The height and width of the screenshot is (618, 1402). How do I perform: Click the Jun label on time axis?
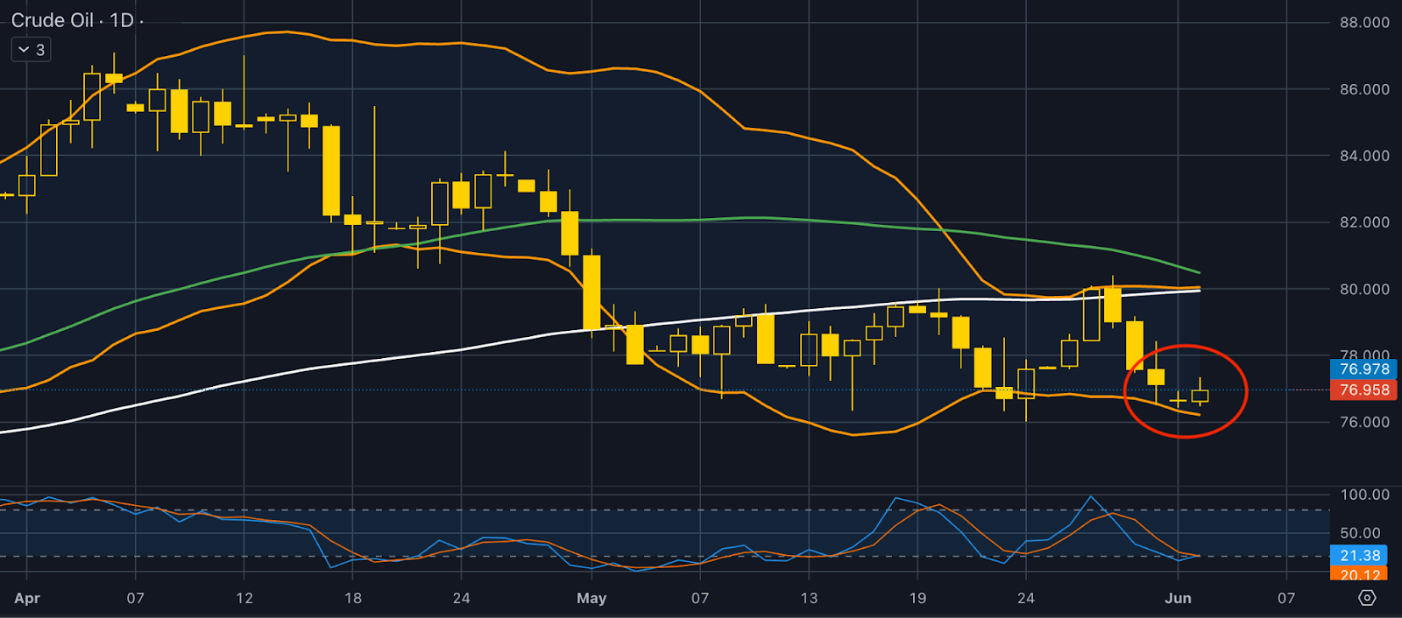1178,598
